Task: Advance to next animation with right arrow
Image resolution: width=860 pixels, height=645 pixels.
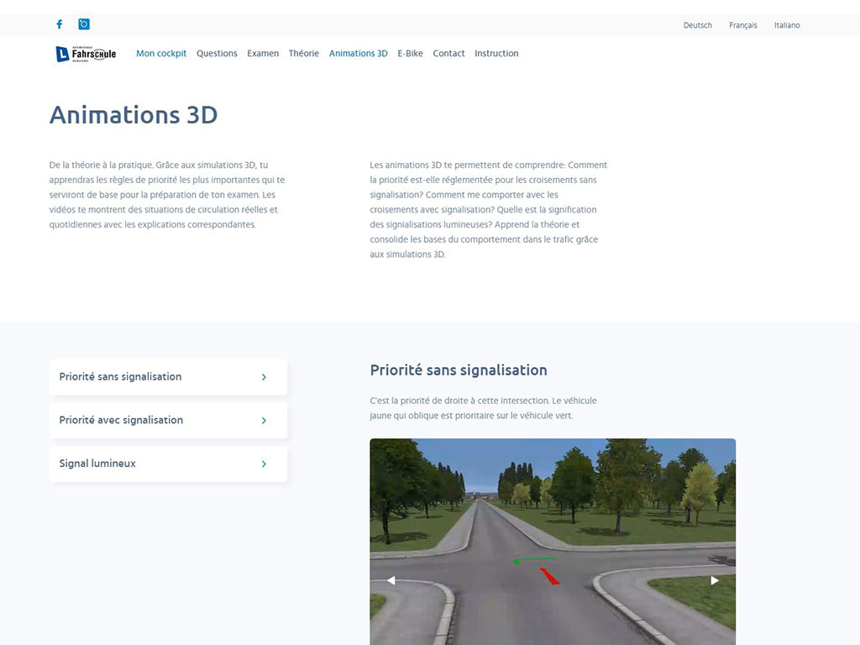Action: coord(715,580)
